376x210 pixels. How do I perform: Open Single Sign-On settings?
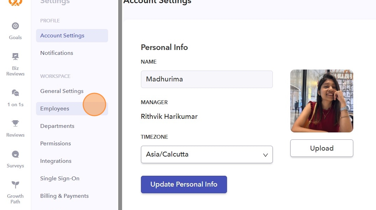point(60,179)
